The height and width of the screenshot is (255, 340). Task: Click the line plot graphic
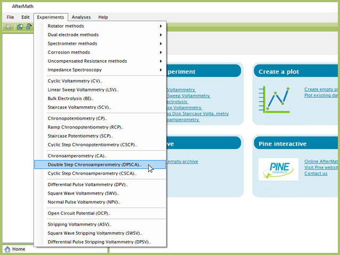tap(274, 99)
